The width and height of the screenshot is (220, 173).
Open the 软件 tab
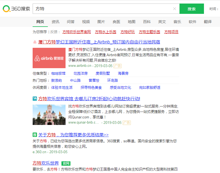(x=193, y=22)
